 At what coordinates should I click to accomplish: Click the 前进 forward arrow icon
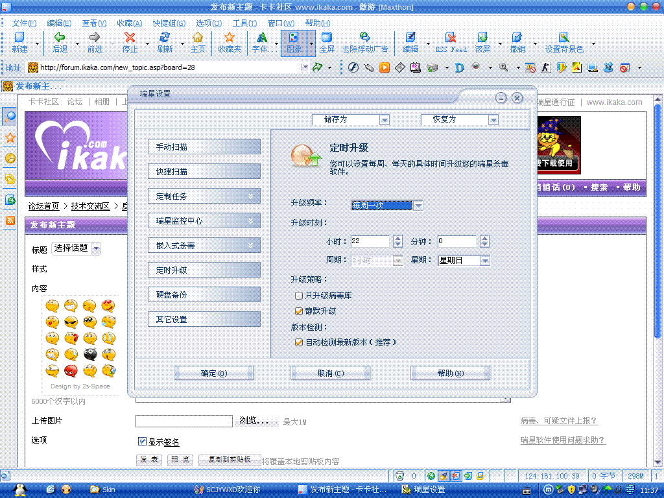tap(95, 37)
